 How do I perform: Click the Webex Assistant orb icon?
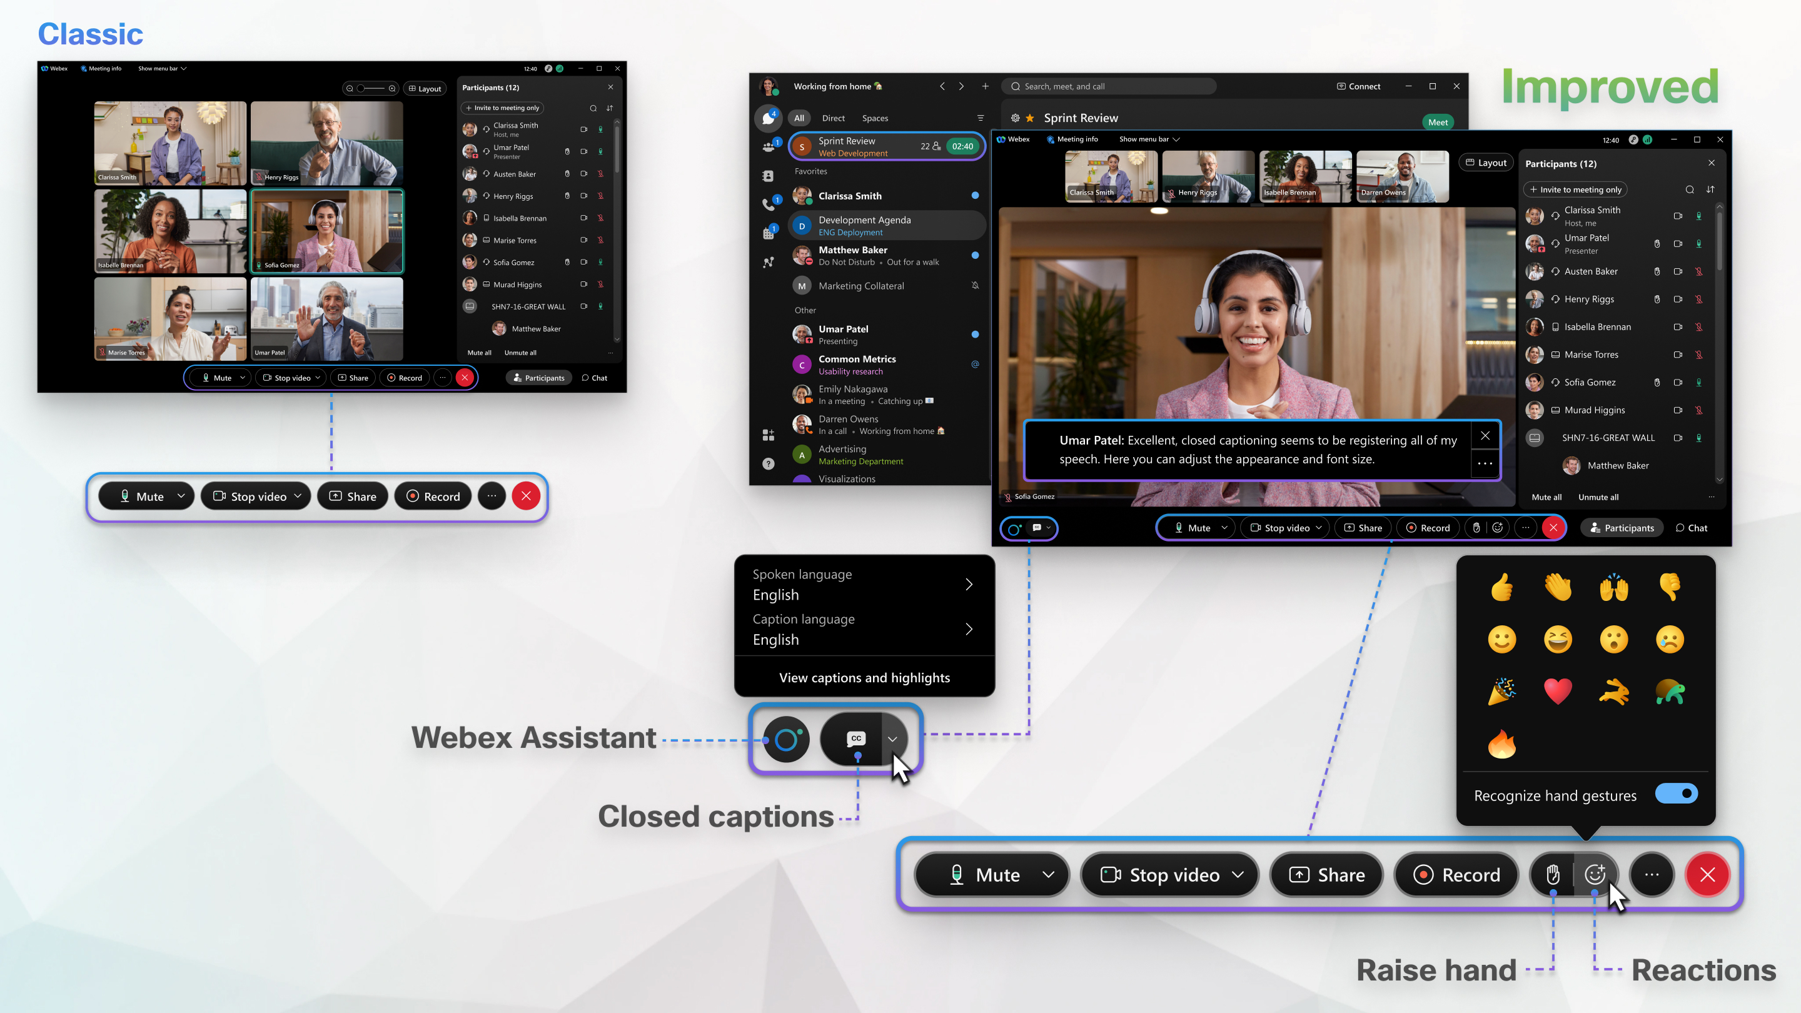pos(784,738)
